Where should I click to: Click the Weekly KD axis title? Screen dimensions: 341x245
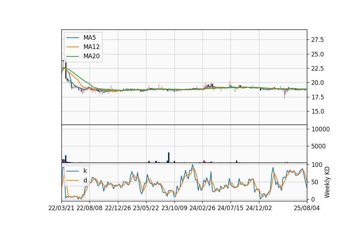pos(327,182)
